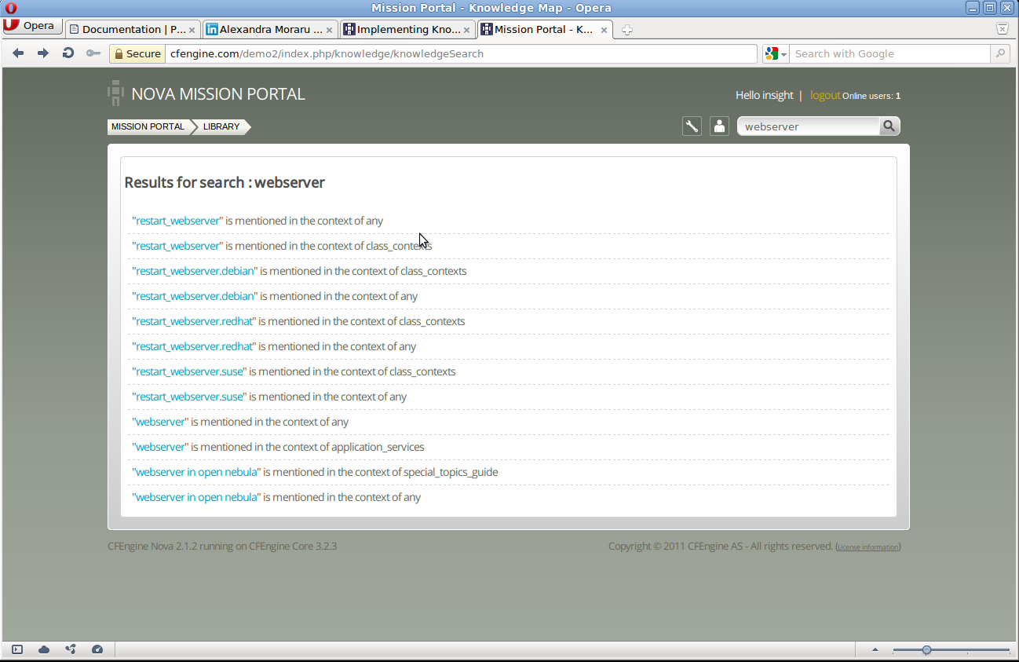Open restart_webserver link in class_contexts context
1019x662 pixels.
pyautogui.click(x=177, y=246)
